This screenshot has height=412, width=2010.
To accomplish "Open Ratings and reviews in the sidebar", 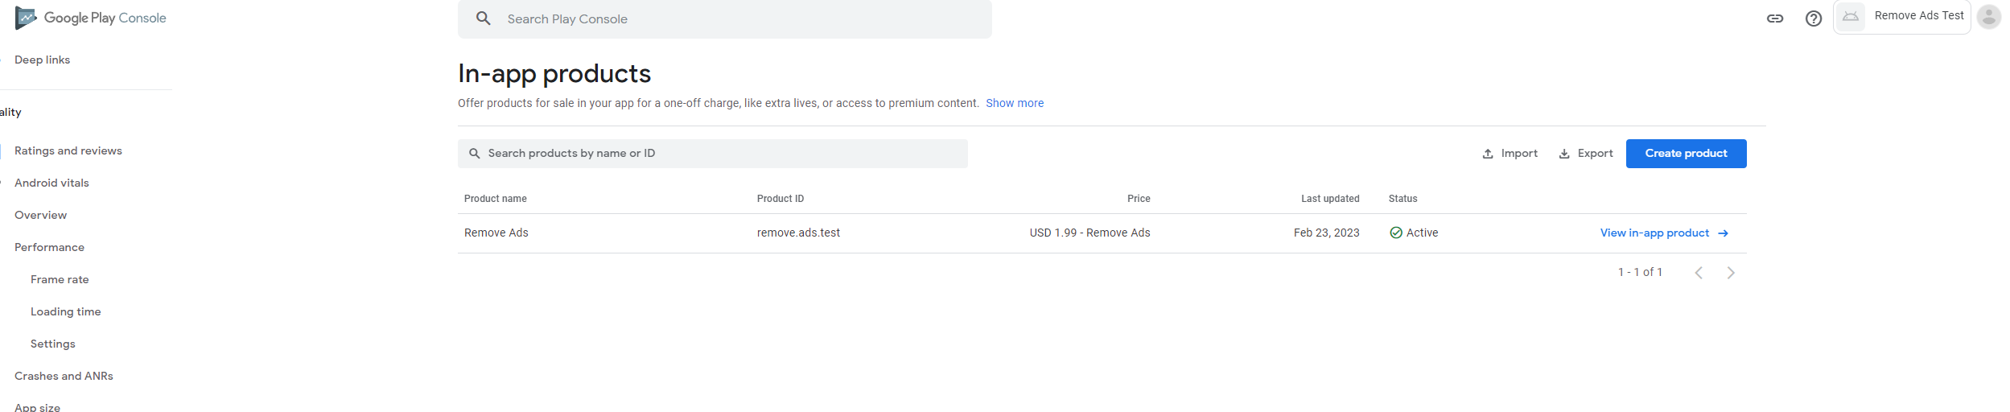I will click(x=68, y=150).
